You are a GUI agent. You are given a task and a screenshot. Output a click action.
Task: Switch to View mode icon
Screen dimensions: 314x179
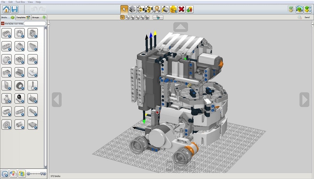tap(299, 9)
